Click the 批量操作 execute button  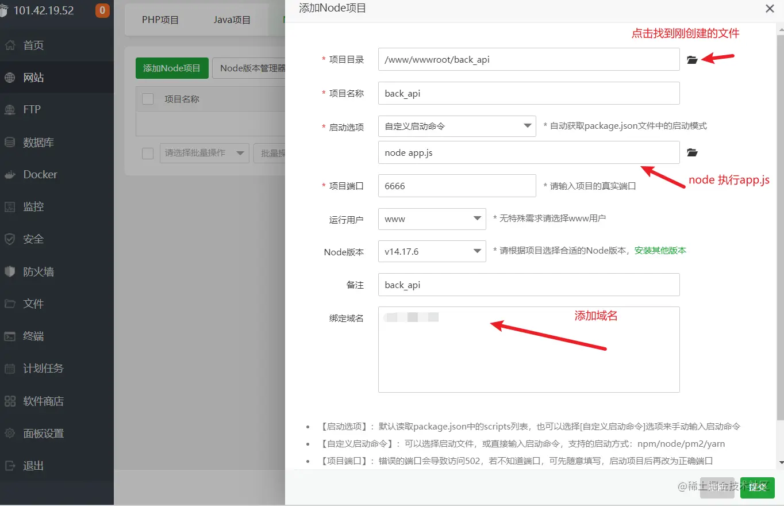tap(270, 153)
